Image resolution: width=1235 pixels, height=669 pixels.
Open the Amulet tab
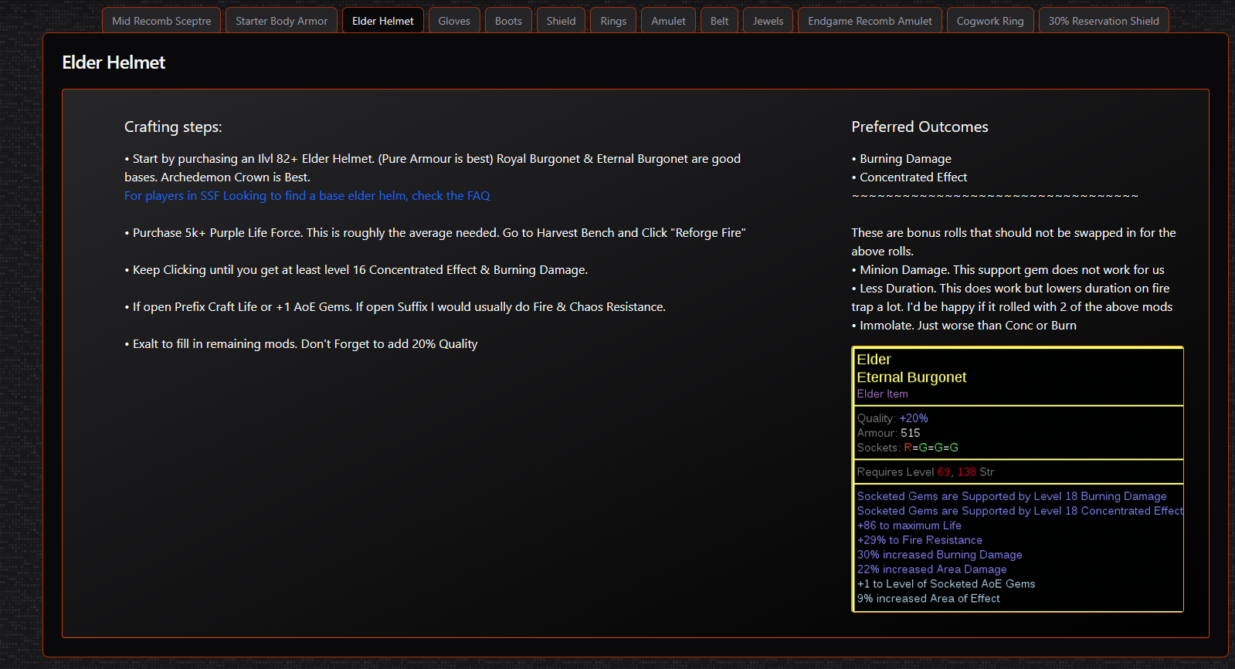[x=669, y=21]
